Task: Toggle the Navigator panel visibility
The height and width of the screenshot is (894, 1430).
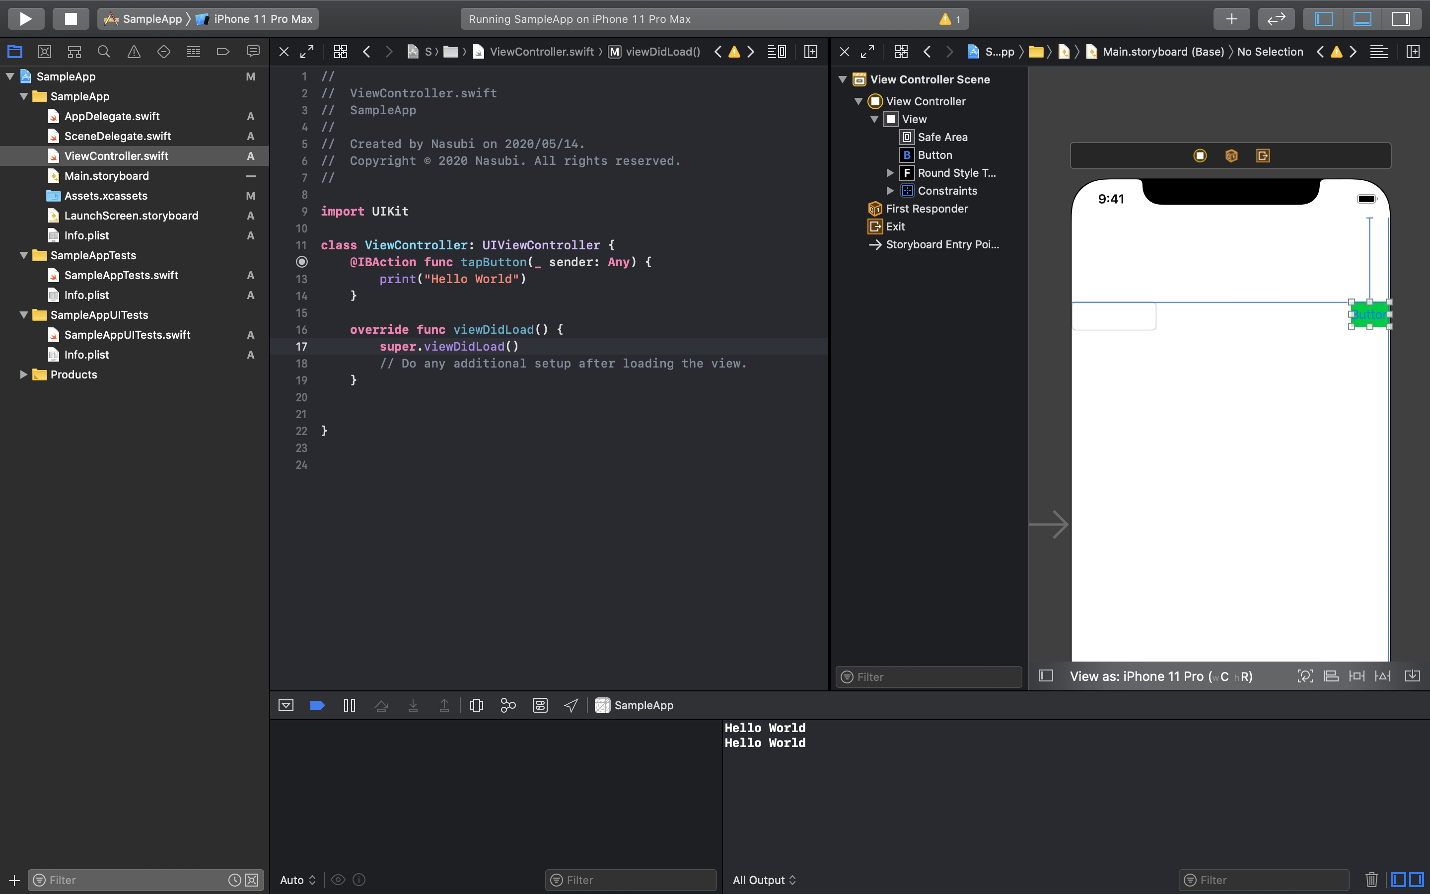Action: tap(1324, 19)
